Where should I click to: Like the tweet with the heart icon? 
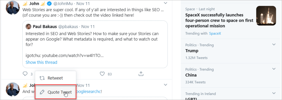[x=102, y=74]
